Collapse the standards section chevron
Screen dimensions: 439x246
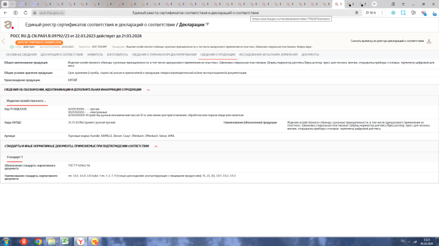tap(156, 146)
